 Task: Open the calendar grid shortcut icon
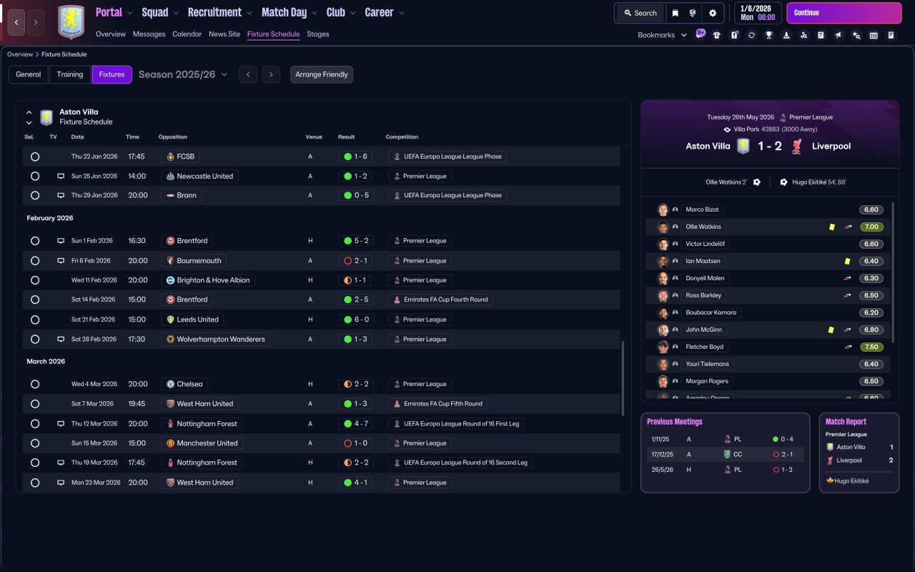pyautogui.click(x=874, y=35)
